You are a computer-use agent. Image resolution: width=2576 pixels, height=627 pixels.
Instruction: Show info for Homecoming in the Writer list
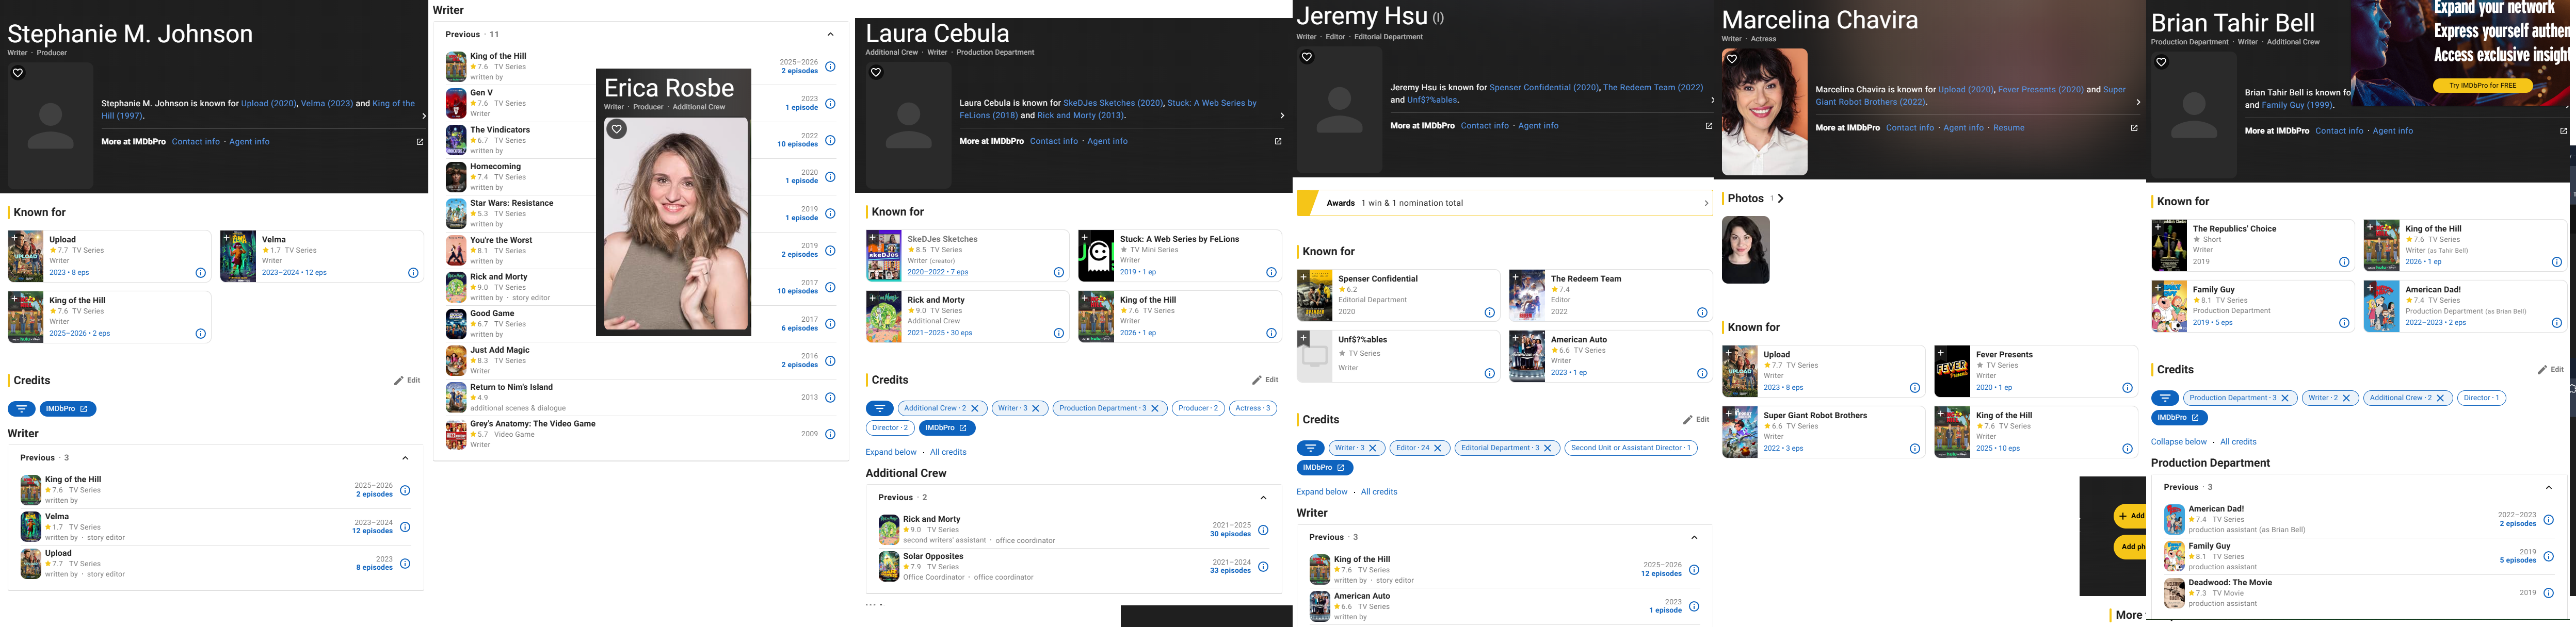[x=830, y=177]
